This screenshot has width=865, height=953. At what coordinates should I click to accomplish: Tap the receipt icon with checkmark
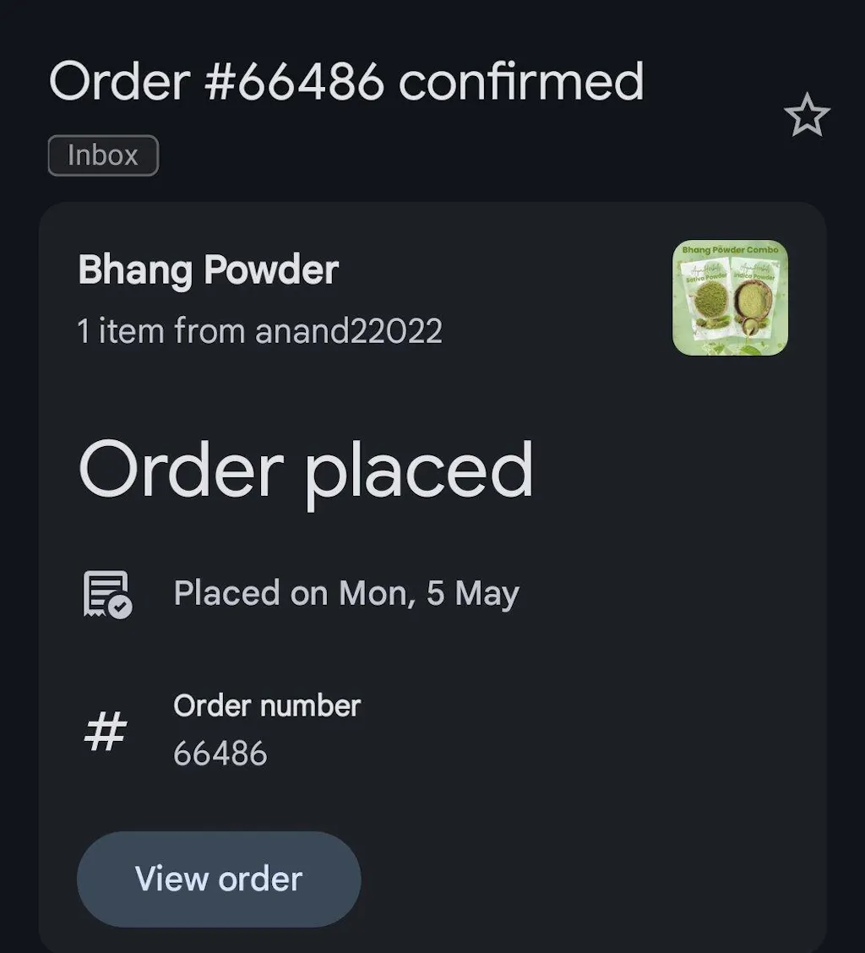(106, 593)
